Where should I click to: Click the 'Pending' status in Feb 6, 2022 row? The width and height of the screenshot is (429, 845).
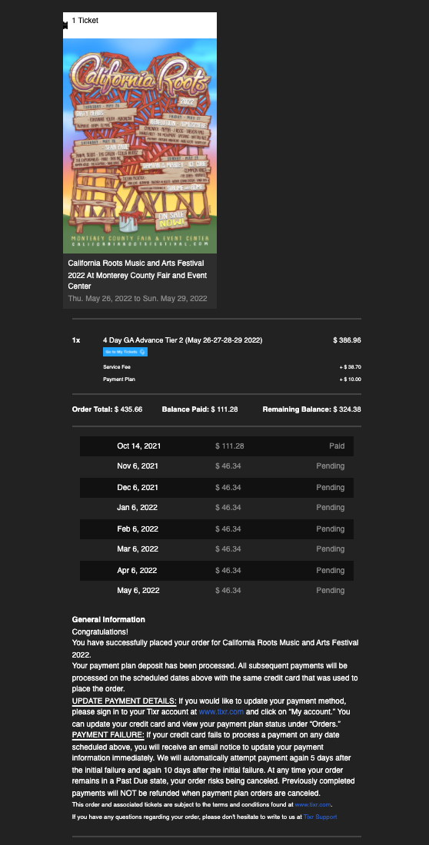click(331, 529)
